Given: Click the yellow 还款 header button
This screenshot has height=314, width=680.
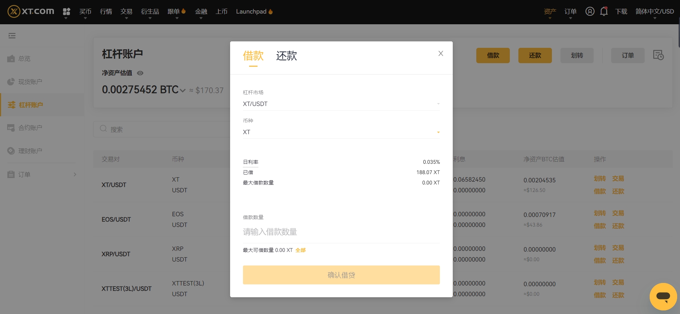Looking at the screenshot, I should pyautogui.click(x=535, y=55).
